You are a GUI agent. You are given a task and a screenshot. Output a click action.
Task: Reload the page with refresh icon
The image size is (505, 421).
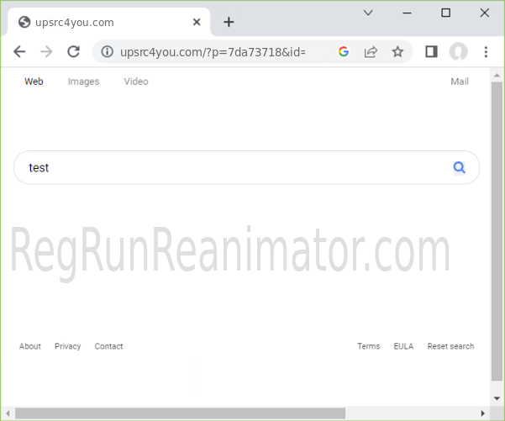pyautogui.click(x=73, y=52)
